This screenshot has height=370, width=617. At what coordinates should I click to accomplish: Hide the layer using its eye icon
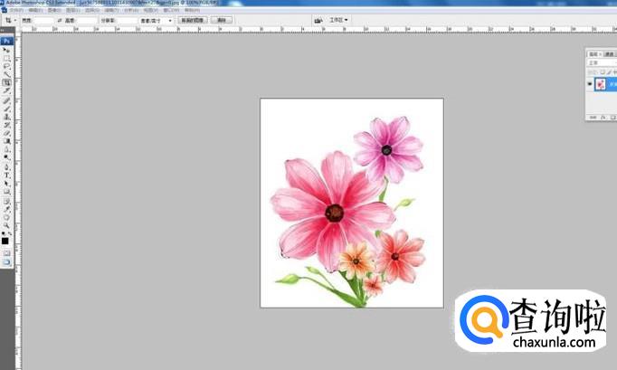coord(590,83)
